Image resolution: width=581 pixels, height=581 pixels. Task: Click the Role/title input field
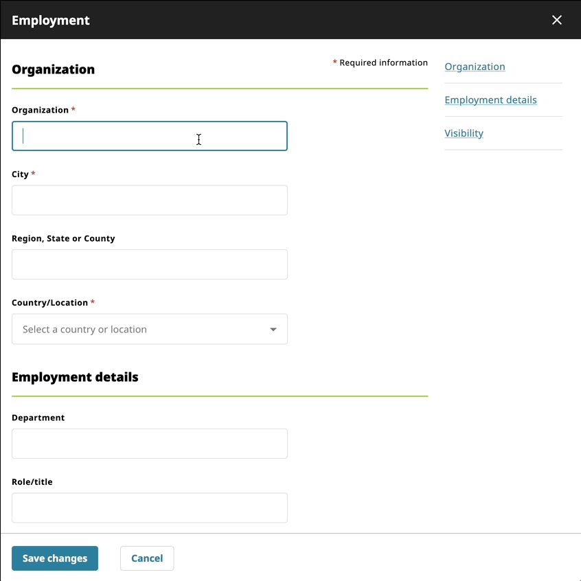click(150, 508)
